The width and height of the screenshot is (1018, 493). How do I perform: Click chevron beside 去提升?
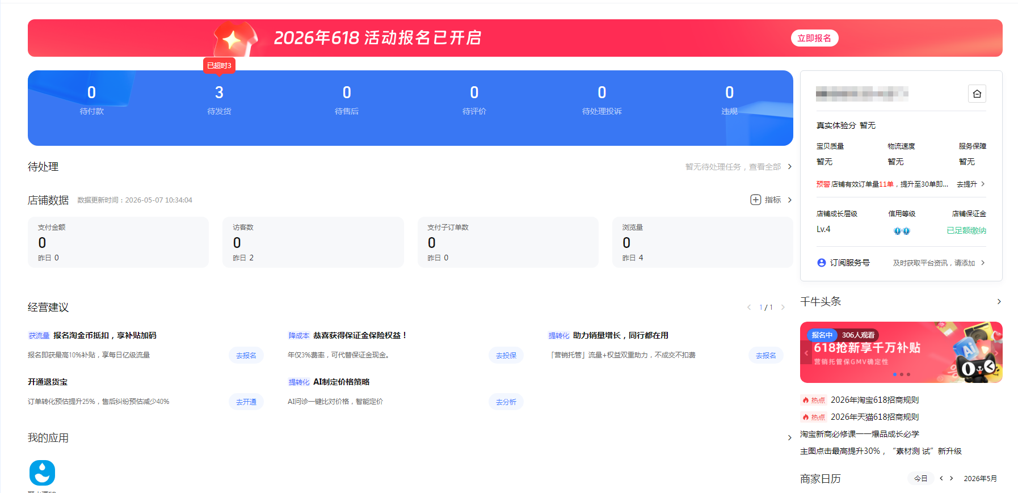(983, 184)
